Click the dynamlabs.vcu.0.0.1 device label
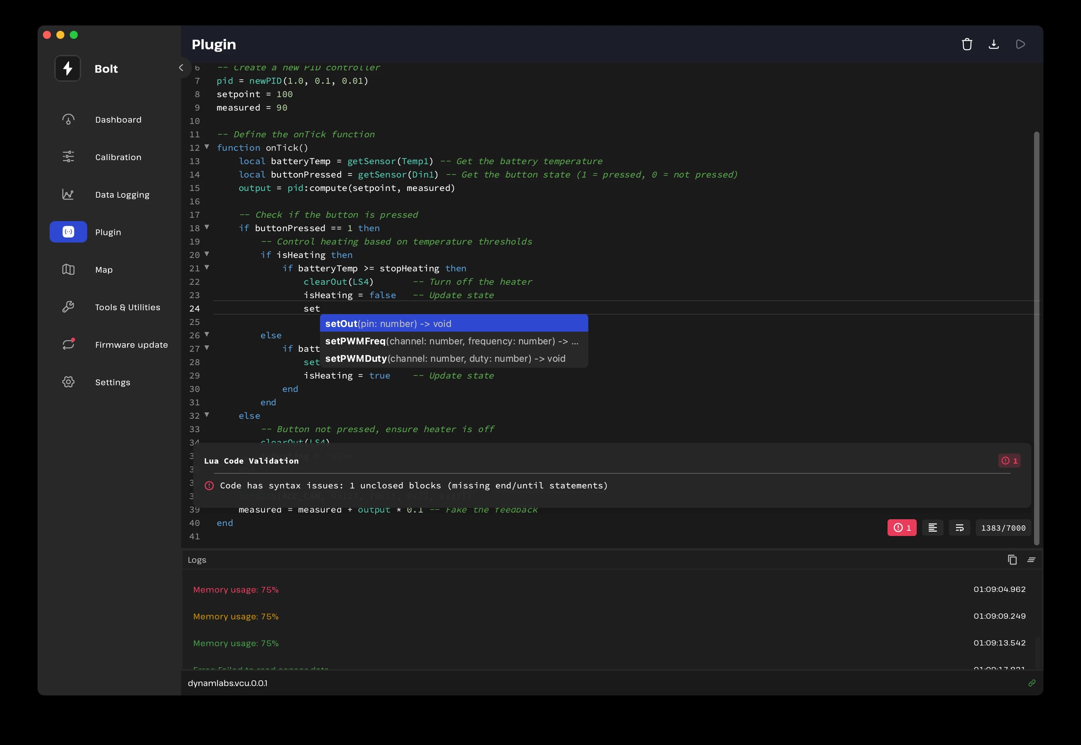Screen dimensions: 1081x745 point(228,683)
